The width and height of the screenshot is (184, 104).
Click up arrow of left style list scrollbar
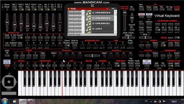pos(83,12)
